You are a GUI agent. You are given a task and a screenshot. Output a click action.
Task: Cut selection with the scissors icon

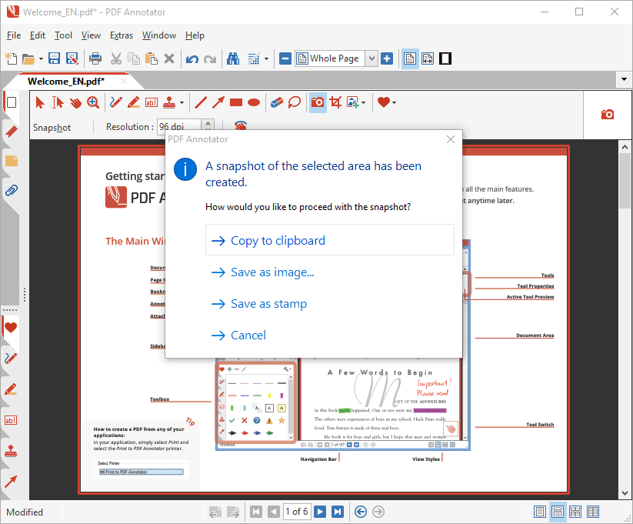116,58
